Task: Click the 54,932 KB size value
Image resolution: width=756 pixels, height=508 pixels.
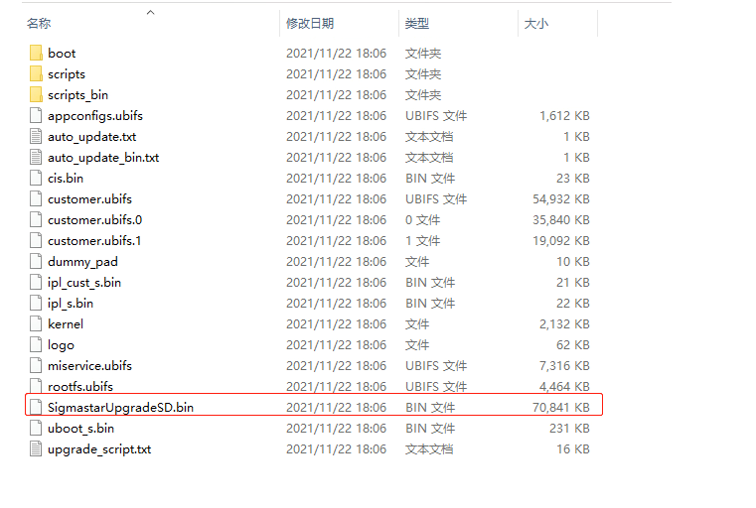Action: click(x=560, y=198)
